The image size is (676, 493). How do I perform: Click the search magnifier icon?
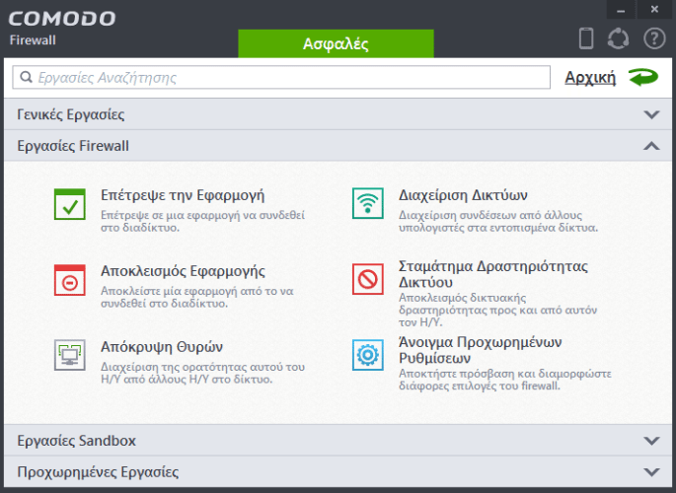[x=27, y=77]
